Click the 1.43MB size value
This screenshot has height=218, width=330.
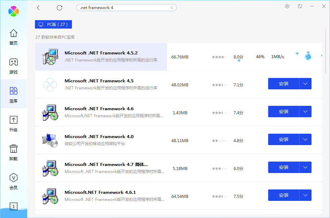point(180,113)
